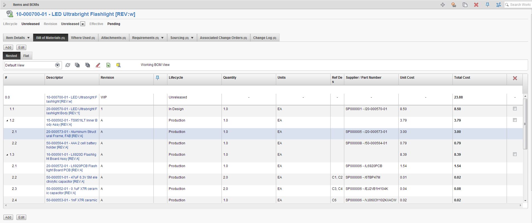Open 50-000552-01 0.1uF X7R ceramic capacitor link
This screenshot has height=223, width=532.
coord(72,191)
